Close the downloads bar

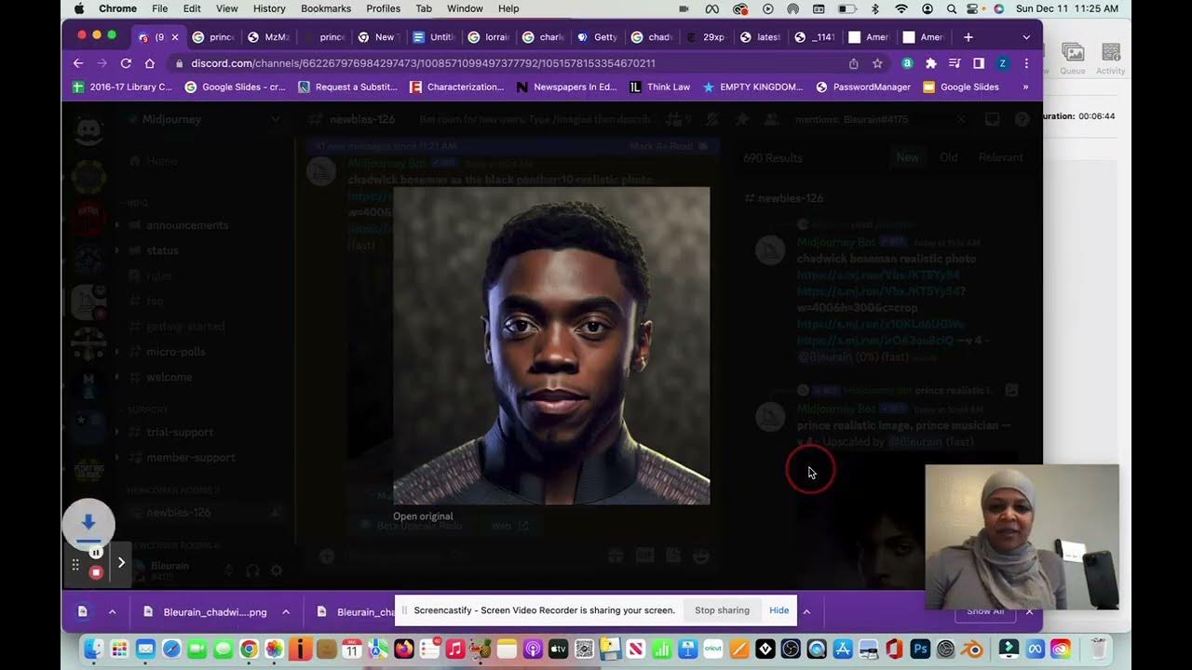tap(1029, 611)
